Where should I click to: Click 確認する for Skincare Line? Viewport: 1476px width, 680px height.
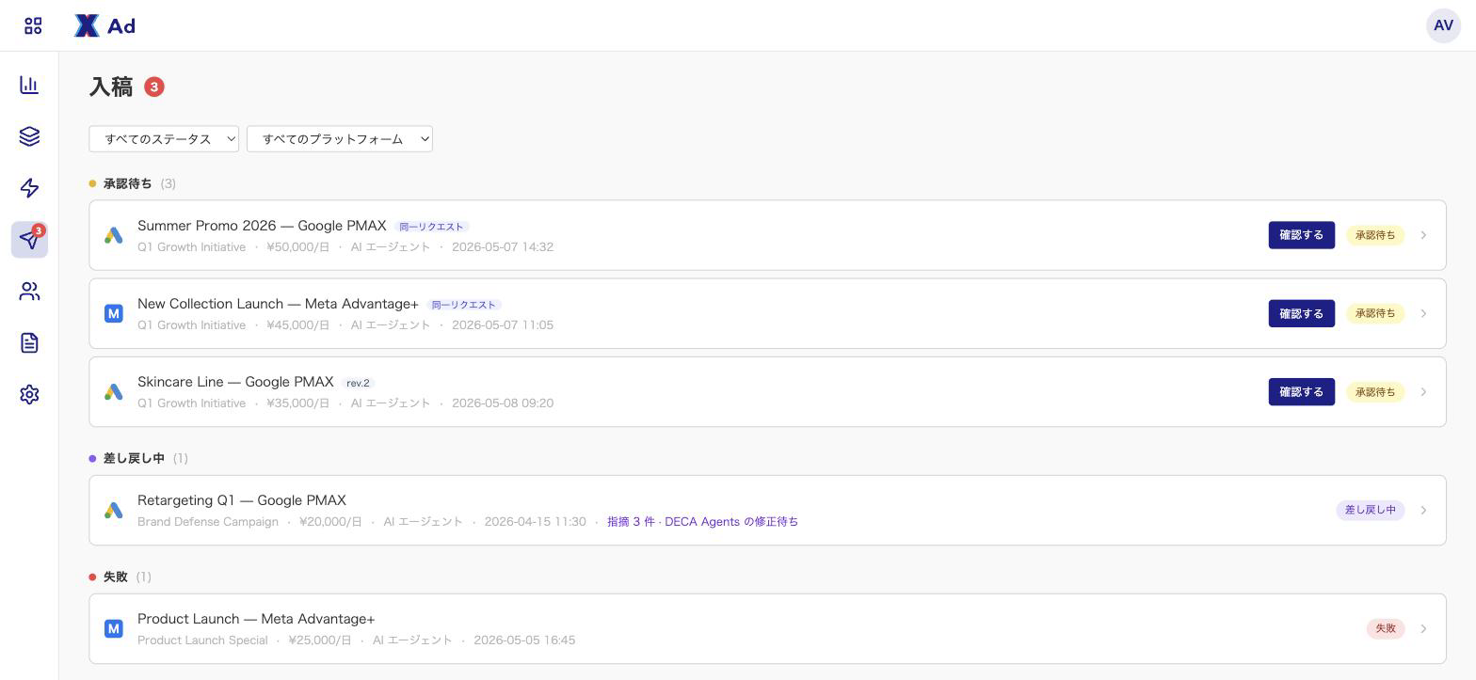click(x=1301, y=391)
